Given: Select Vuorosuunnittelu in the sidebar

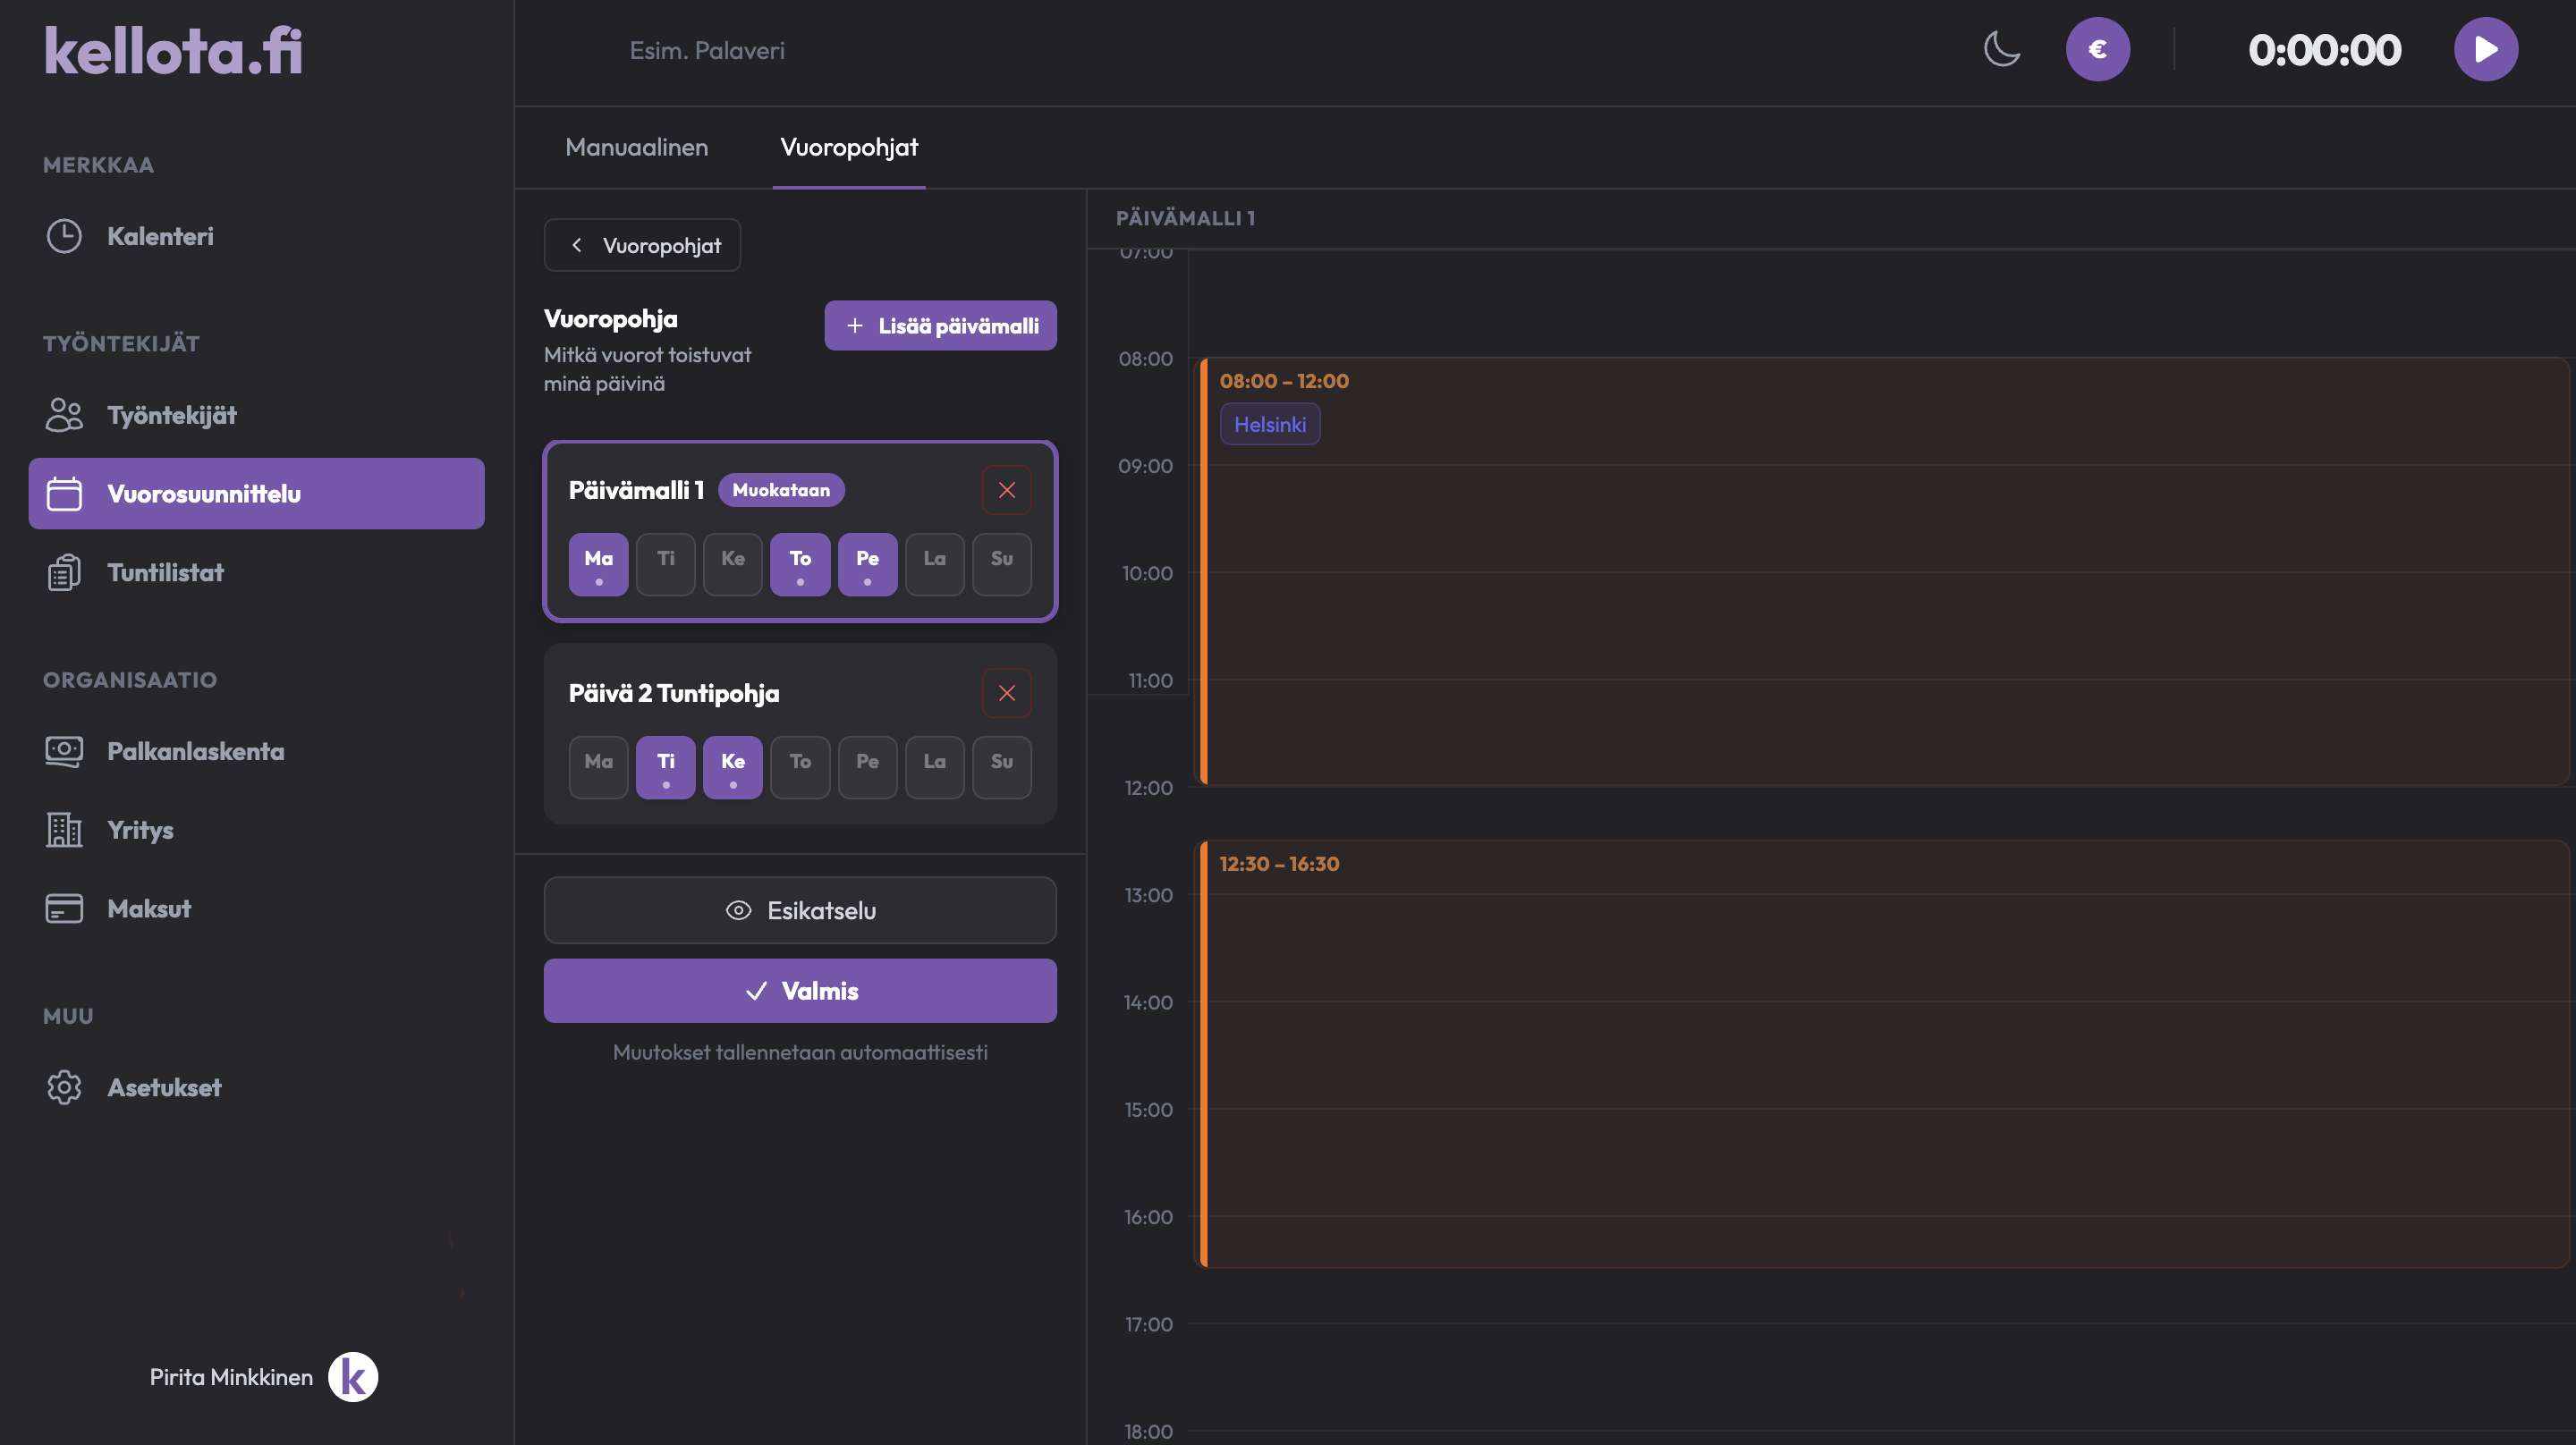Looking at the screenshot, I should point(256,494).
